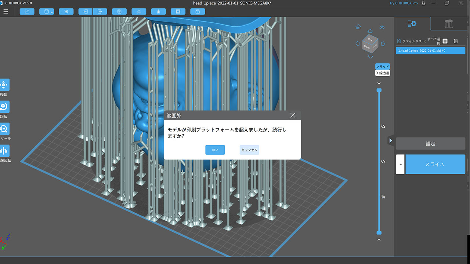Select the Move (移動) tool
Screen dimensions: 470x264
[4, 85]
